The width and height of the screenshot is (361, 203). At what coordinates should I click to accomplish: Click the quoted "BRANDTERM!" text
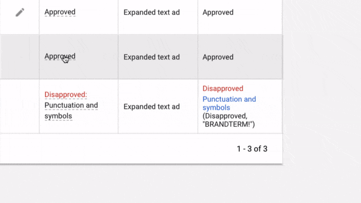(229, 125)
